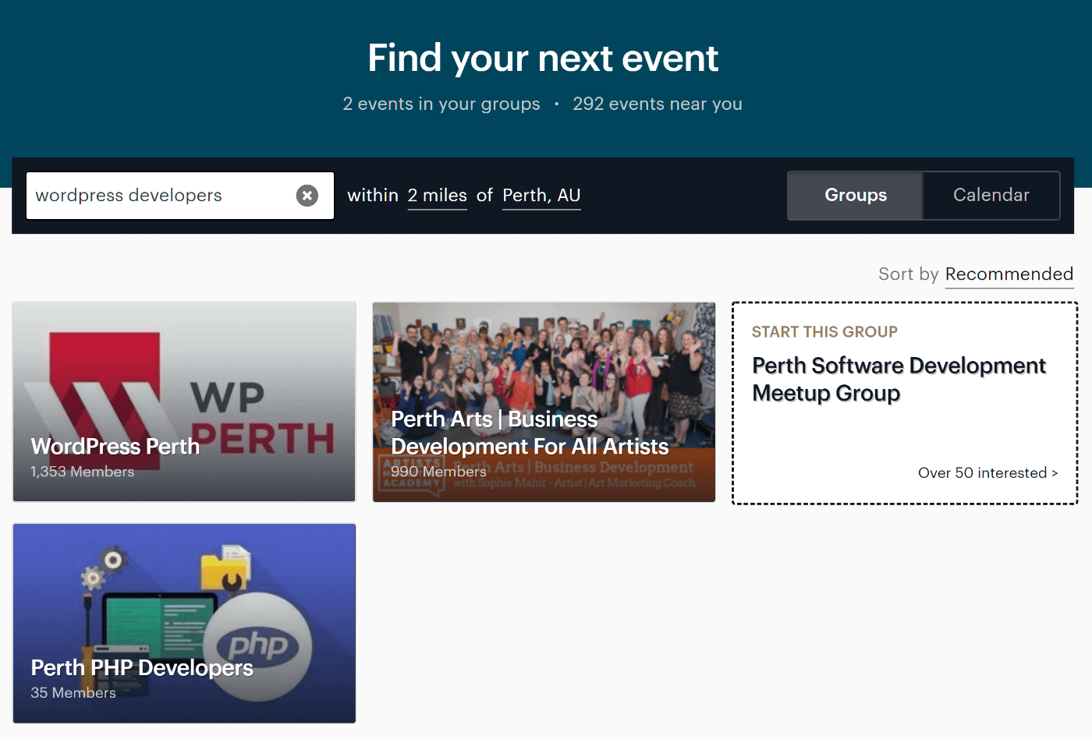Open '292 events near you' link
The image size is (1092, 739).
[x=657, y=104]
